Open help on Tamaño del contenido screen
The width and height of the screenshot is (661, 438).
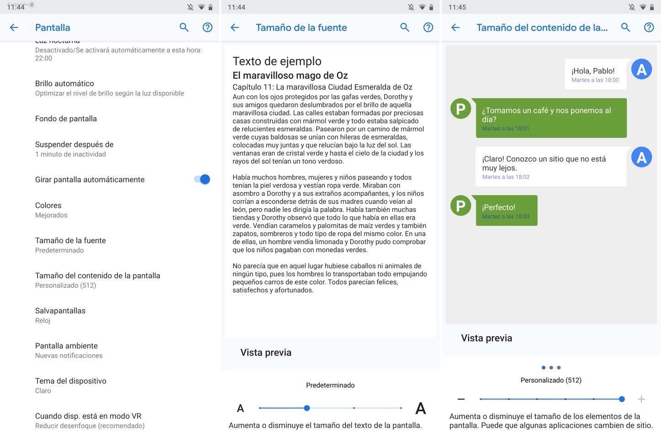(649, 27)
